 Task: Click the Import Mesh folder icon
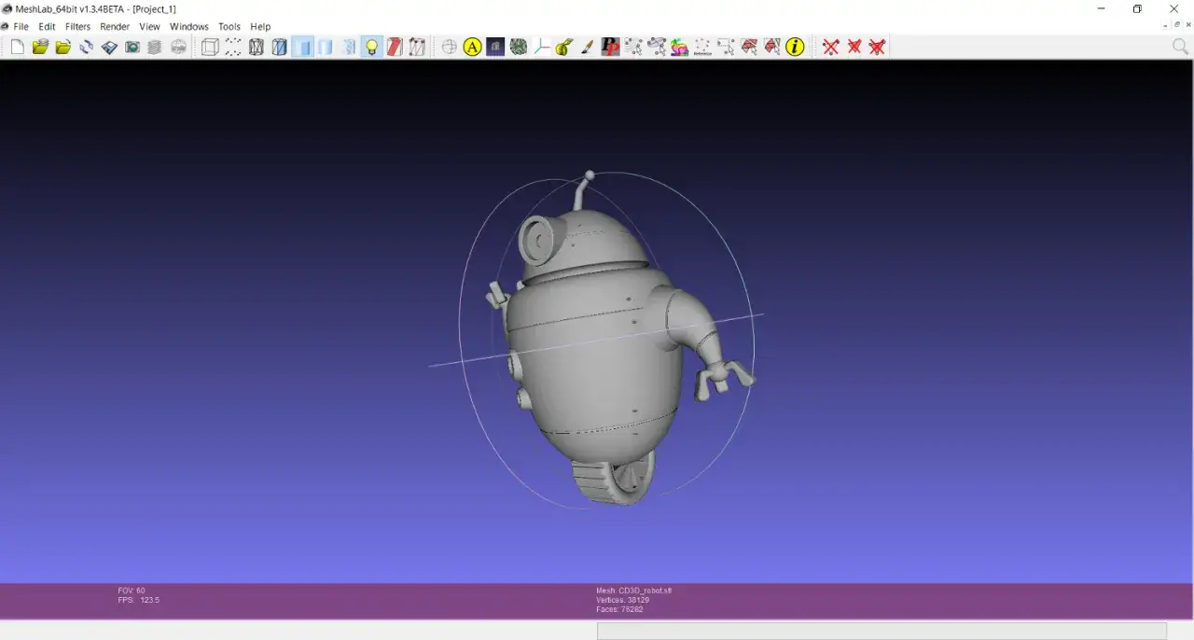tap(63, 47)
